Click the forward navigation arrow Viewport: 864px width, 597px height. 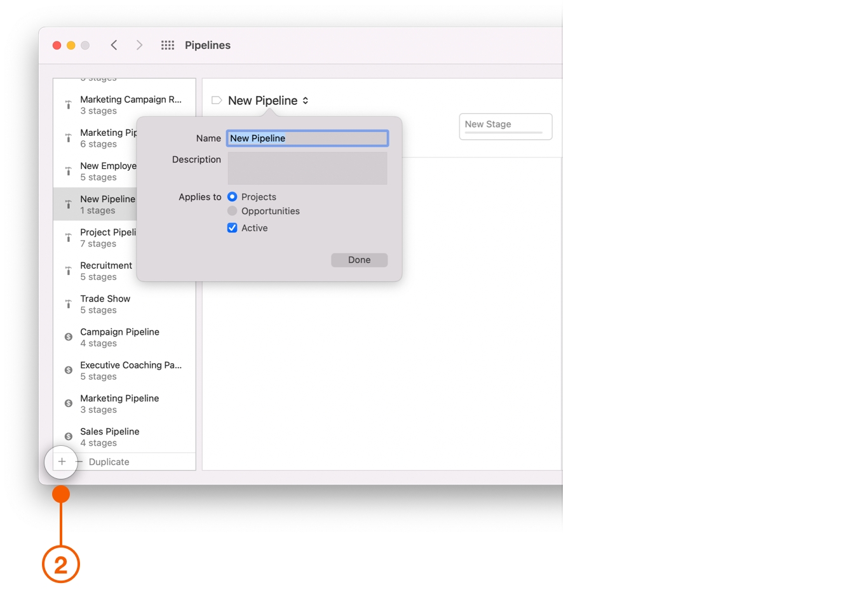[x=139, y=45]
